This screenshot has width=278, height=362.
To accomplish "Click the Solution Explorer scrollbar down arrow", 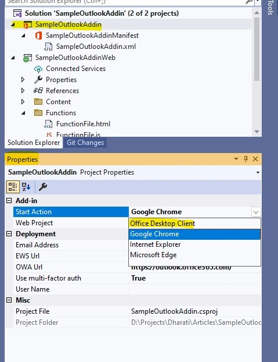I will pos(257,132).
